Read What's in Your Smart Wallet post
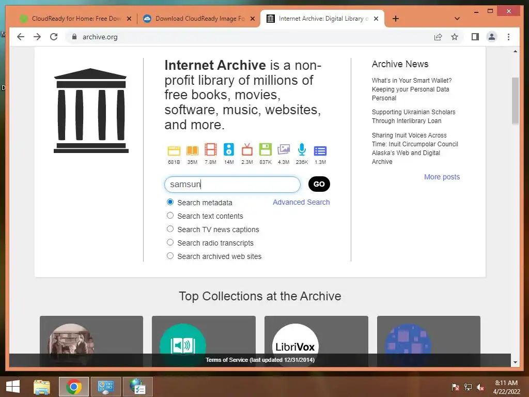 coord(412,89)
